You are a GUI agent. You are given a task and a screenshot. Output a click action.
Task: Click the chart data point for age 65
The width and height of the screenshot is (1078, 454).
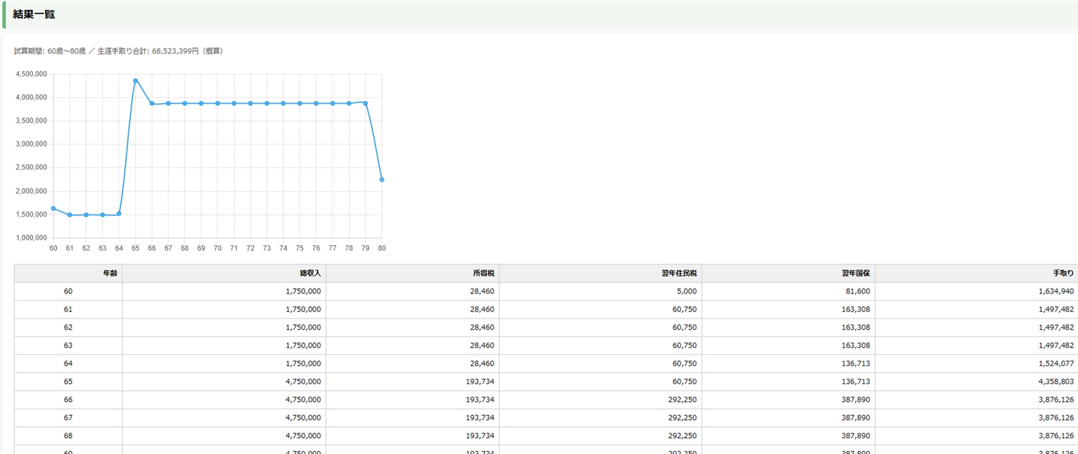tap(135, 81)
